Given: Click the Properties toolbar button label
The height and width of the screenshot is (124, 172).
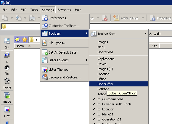Looking at the screenshot, I should 164,18.
